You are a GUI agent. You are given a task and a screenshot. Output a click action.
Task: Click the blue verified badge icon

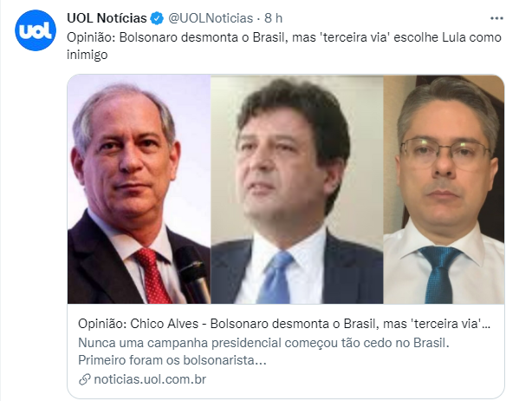[157, 18]
